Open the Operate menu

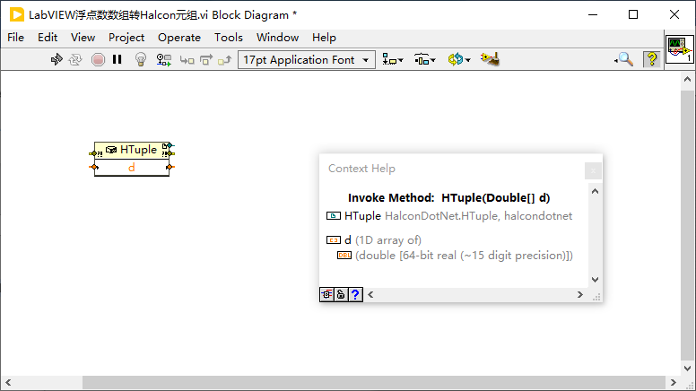click(179, 38)
